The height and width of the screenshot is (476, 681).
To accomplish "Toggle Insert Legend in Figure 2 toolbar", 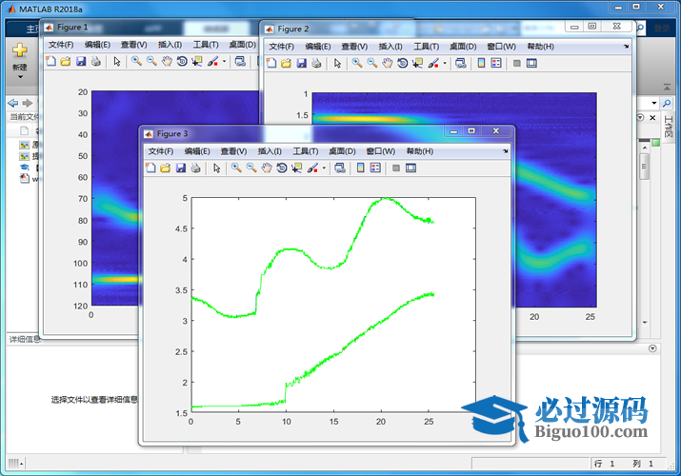I will 496,64.
